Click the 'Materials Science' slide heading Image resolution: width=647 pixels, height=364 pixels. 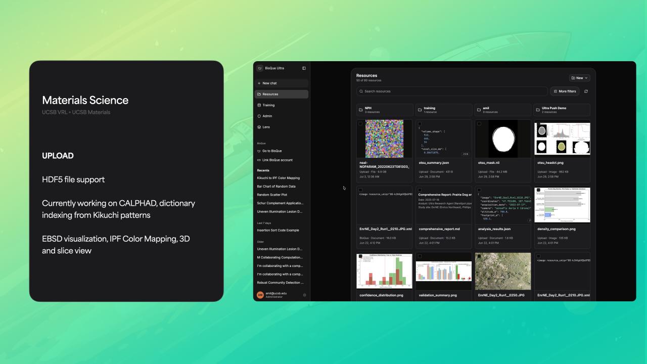(x=85, y=100)
